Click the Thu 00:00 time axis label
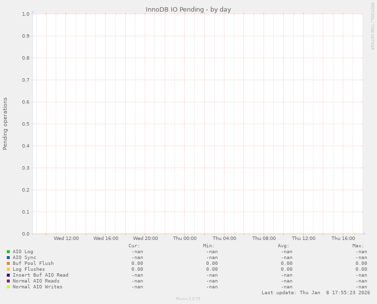 coord(185,239)
